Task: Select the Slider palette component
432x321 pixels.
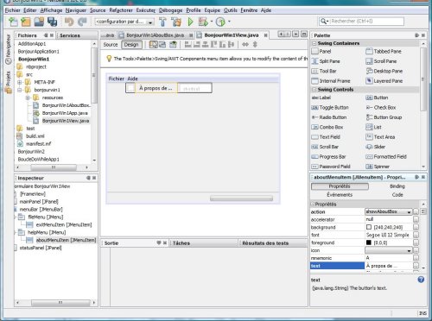Action: coord(375,147)
